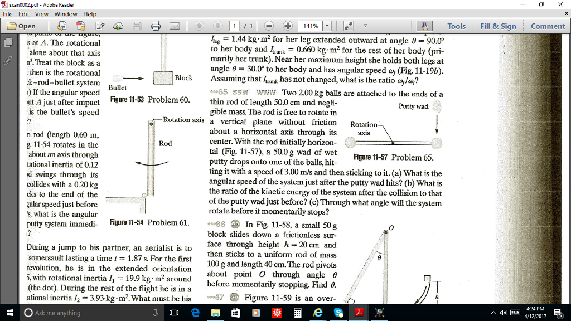The width and height of the screenshot is (571, 321).
Task: Expand the toolbar customization chevron
Action: (x=365, y=25)
